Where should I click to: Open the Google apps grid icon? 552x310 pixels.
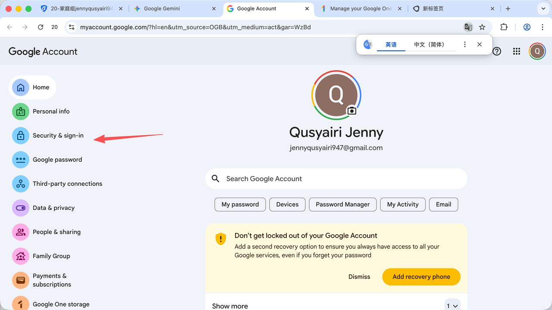517,52
